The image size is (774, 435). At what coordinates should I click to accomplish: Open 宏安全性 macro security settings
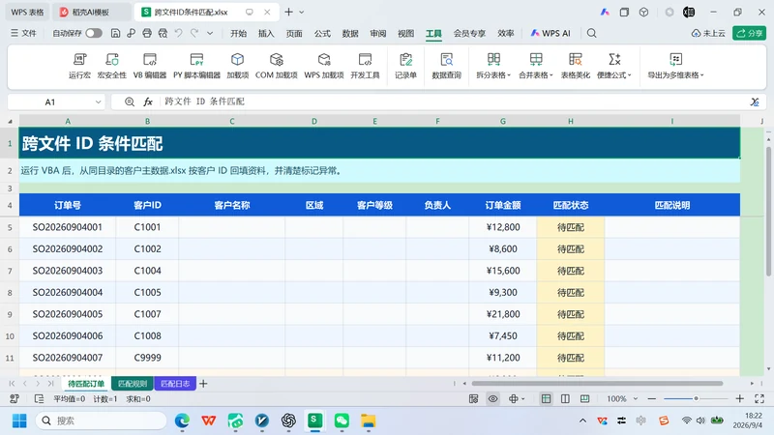tap(112, 66)
